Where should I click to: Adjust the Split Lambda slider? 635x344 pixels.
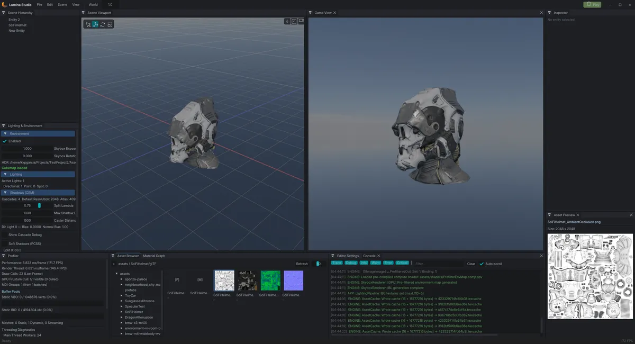point(39,205)
